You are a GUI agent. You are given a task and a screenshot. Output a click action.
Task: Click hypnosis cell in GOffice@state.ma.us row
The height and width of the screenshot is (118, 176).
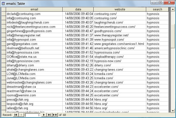[158, 57]
